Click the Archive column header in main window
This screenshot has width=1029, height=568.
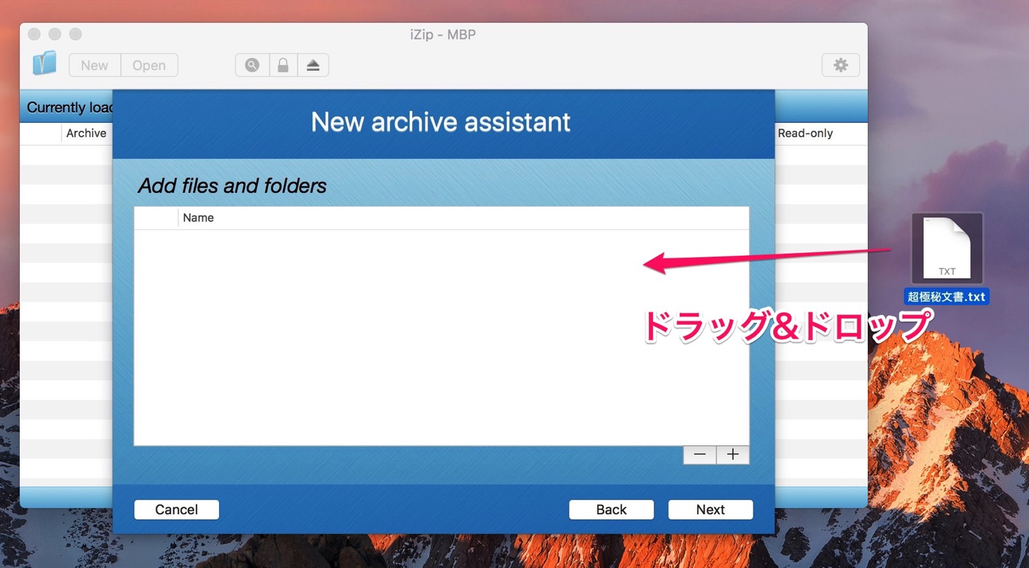(x=86, y=133)
